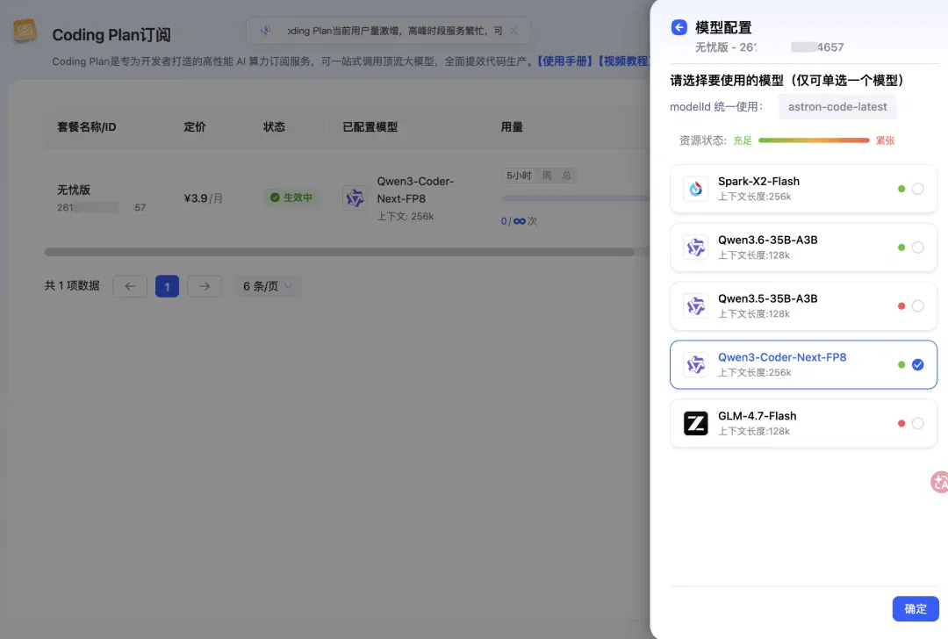The height and width of the screenshot is (639, 948).
Task: Click the 上下文长度:128k text under GLM-4.7-Flash
Action: 754,431
